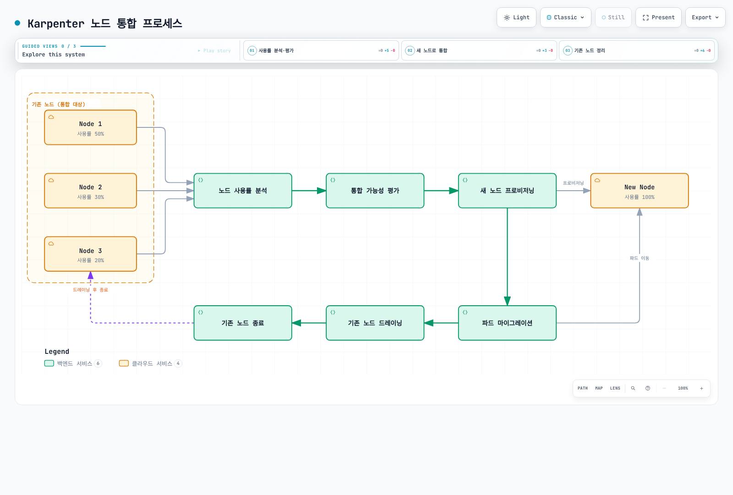Click the 사용률 100% text on New Node

pos(640,197)
